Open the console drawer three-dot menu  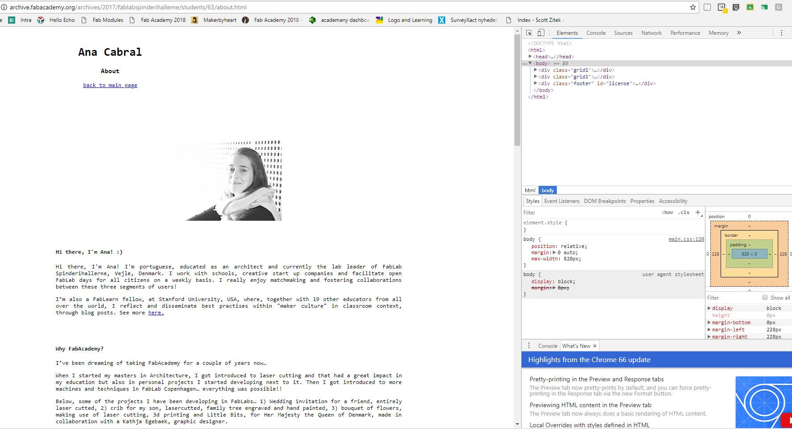coord(529,346)
